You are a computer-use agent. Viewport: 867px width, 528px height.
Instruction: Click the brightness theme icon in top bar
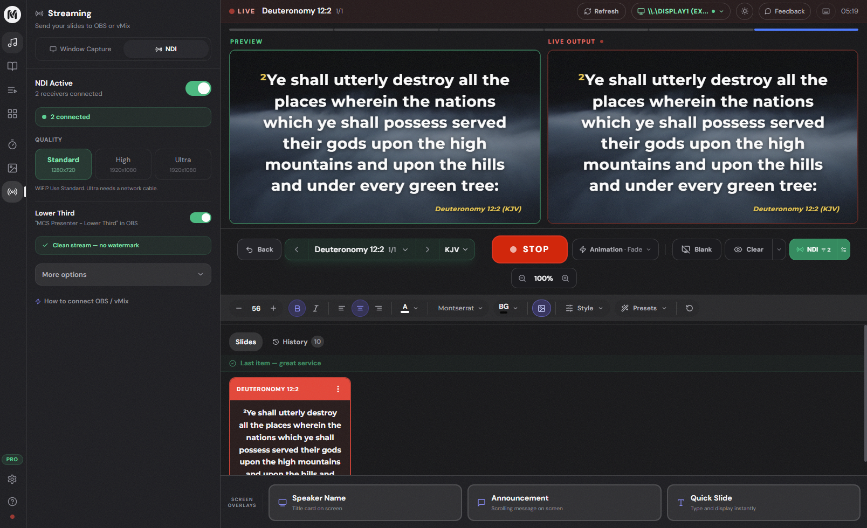[x=745, y=11]
